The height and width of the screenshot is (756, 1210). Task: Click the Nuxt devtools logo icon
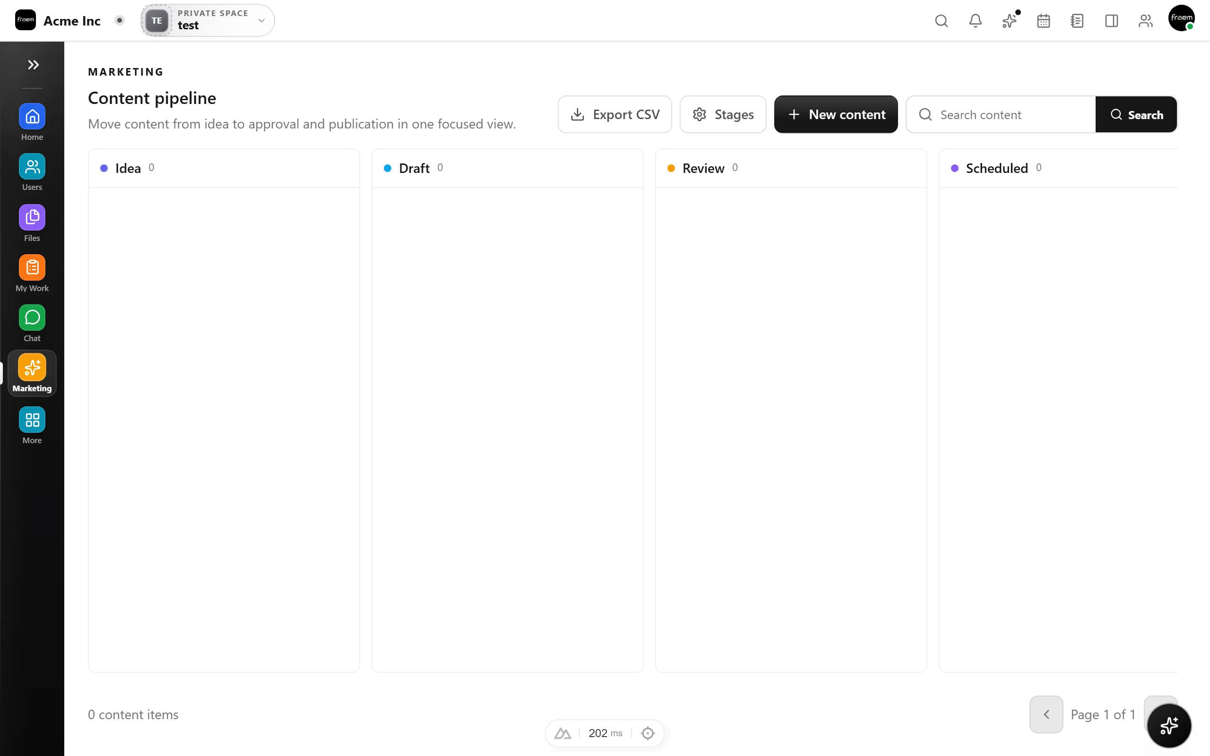click(562, 733)
